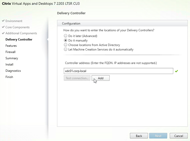Select the Do it manually radio button
The height and width of the screenshot is (141, 190).
coord(66,40)
